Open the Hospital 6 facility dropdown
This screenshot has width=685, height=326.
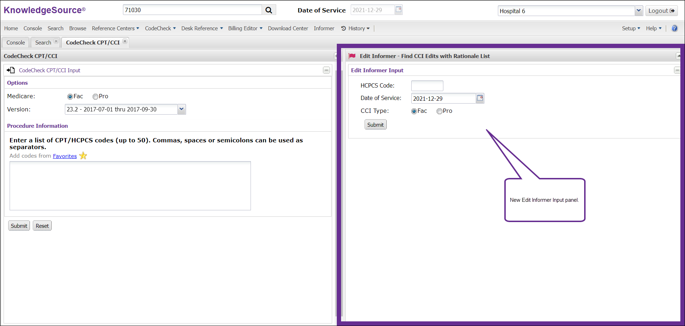[638, 11]
